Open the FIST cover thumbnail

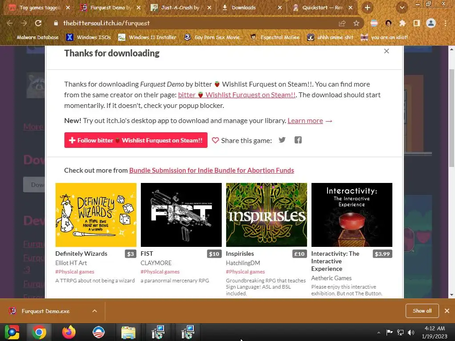(x=181, y=215)
